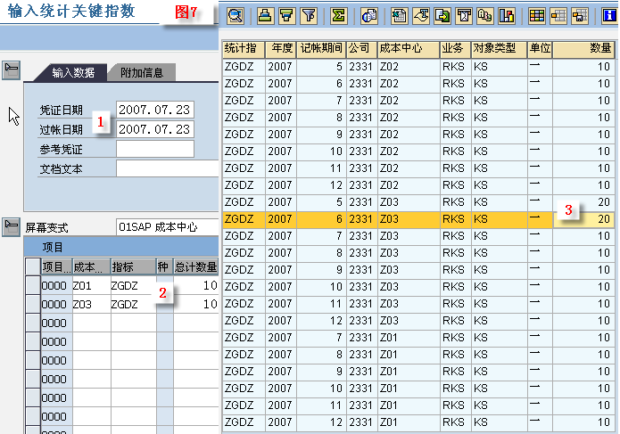
Task: Click the quantity 10 in the Z03 item row
Action: 195,305
